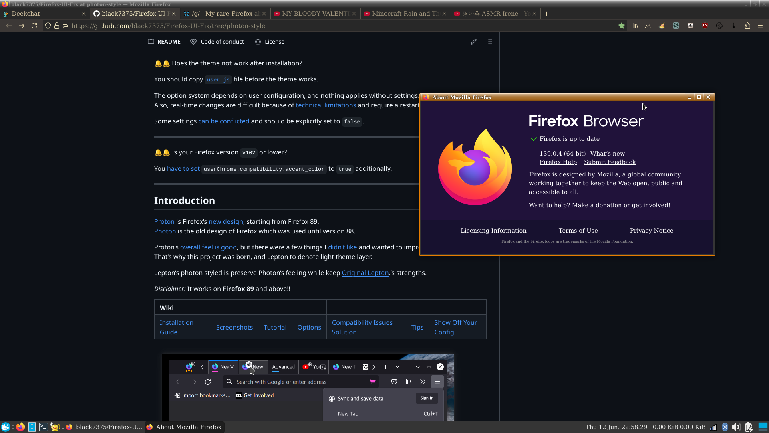
Task: Toggle the green bookmark star
Action: (622, 26)
